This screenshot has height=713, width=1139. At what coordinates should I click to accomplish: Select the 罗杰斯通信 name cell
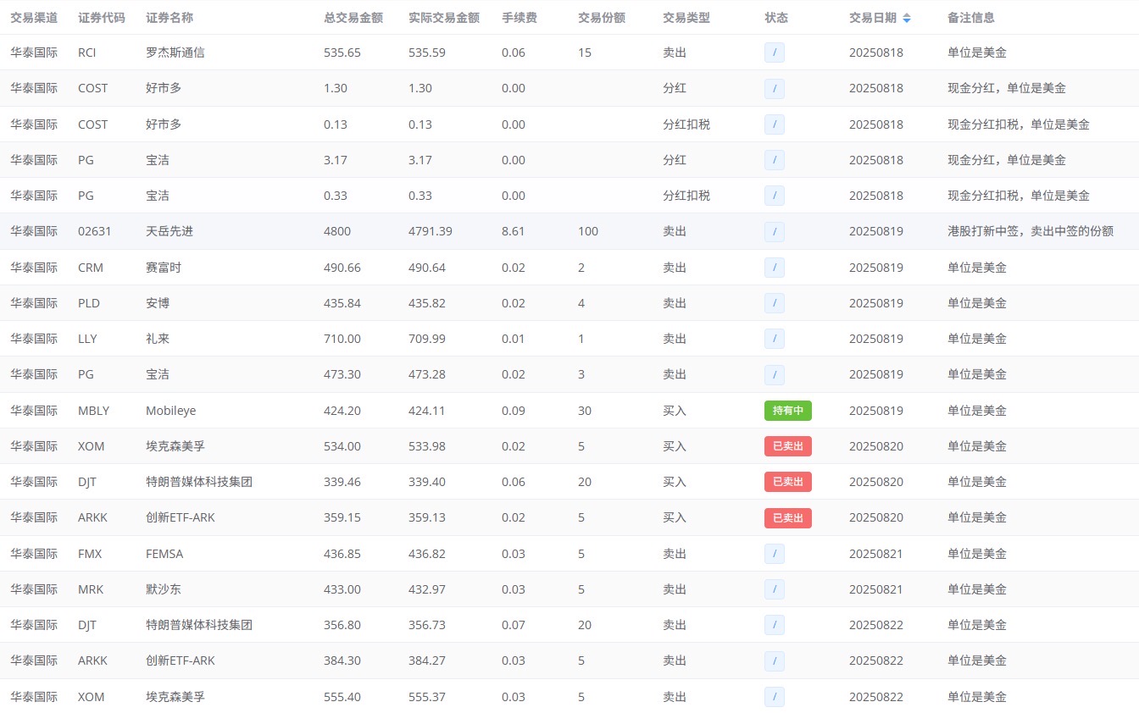(x=175, y=53)
